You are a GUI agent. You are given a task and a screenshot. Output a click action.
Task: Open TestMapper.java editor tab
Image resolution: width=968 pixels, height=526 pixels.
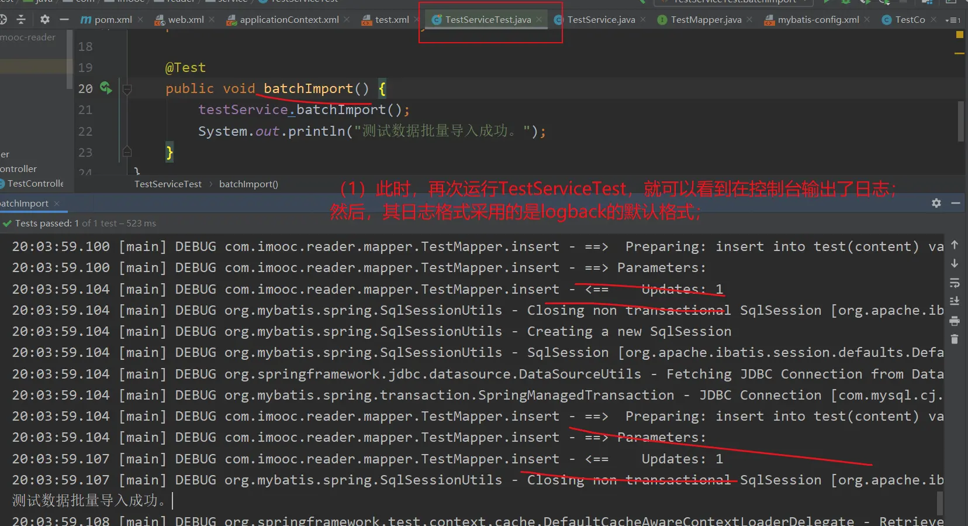pos(706,19)
